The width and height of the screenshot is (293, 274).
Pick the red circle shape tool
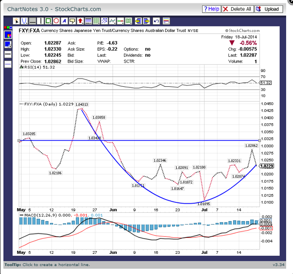click(56, 21)
